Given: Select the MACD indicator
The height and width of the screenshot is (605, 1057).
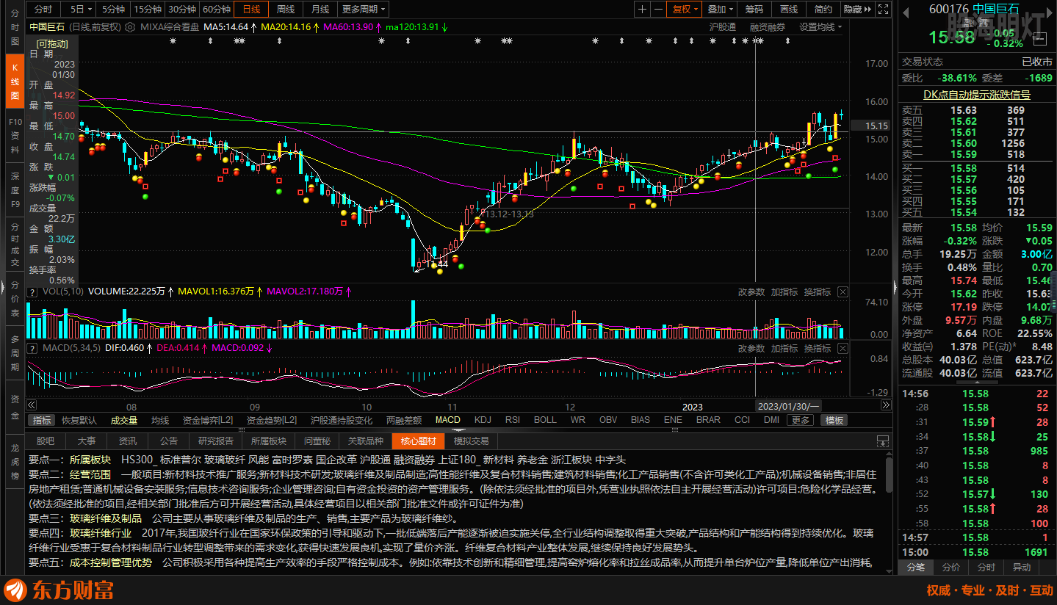Looking at the screenshot, I should point(447,420).
